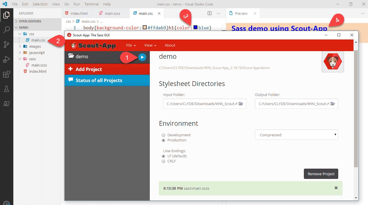Click the blue color swatch in code
The image size is (368, 205).
(195, 28)
